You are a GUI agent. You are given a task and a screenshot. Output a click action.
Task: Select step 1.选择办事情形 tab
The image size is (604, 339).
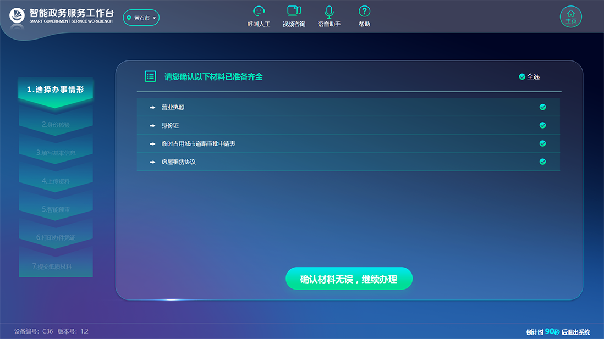point(56,90)
